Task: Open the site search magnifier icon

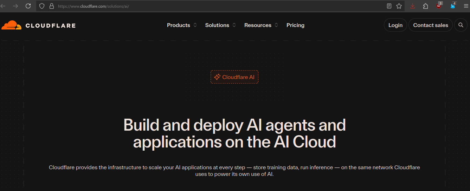Action: click(461, 25)
